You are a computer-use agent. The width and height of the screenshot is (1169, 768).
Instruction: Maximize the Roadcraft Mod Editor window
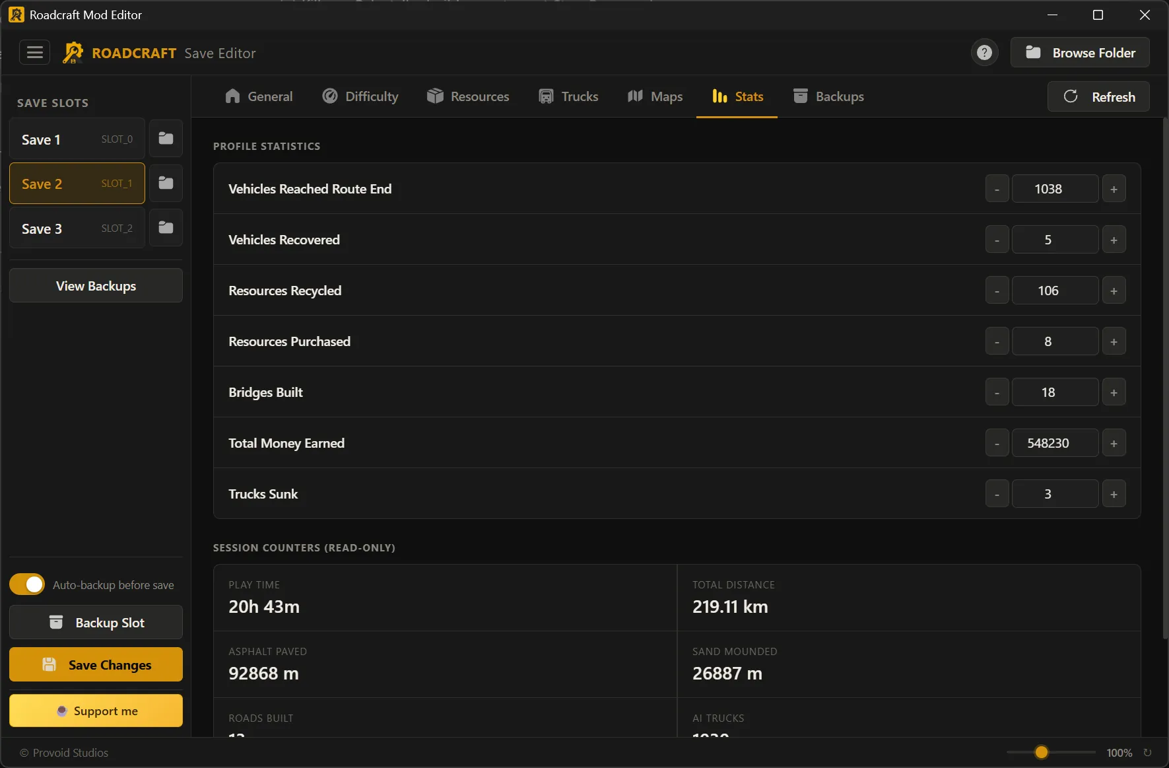pyautogui.click(x=1098, y=15)
